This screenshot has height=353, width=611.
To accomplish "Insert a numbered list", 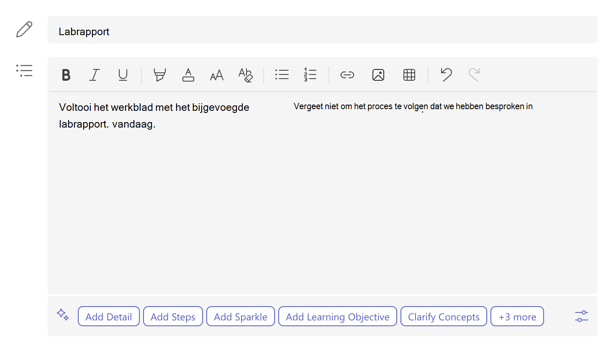I will tap(310, 75).
